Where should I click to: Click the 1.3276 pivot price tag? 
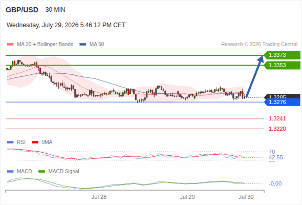(x=282, y=102)
